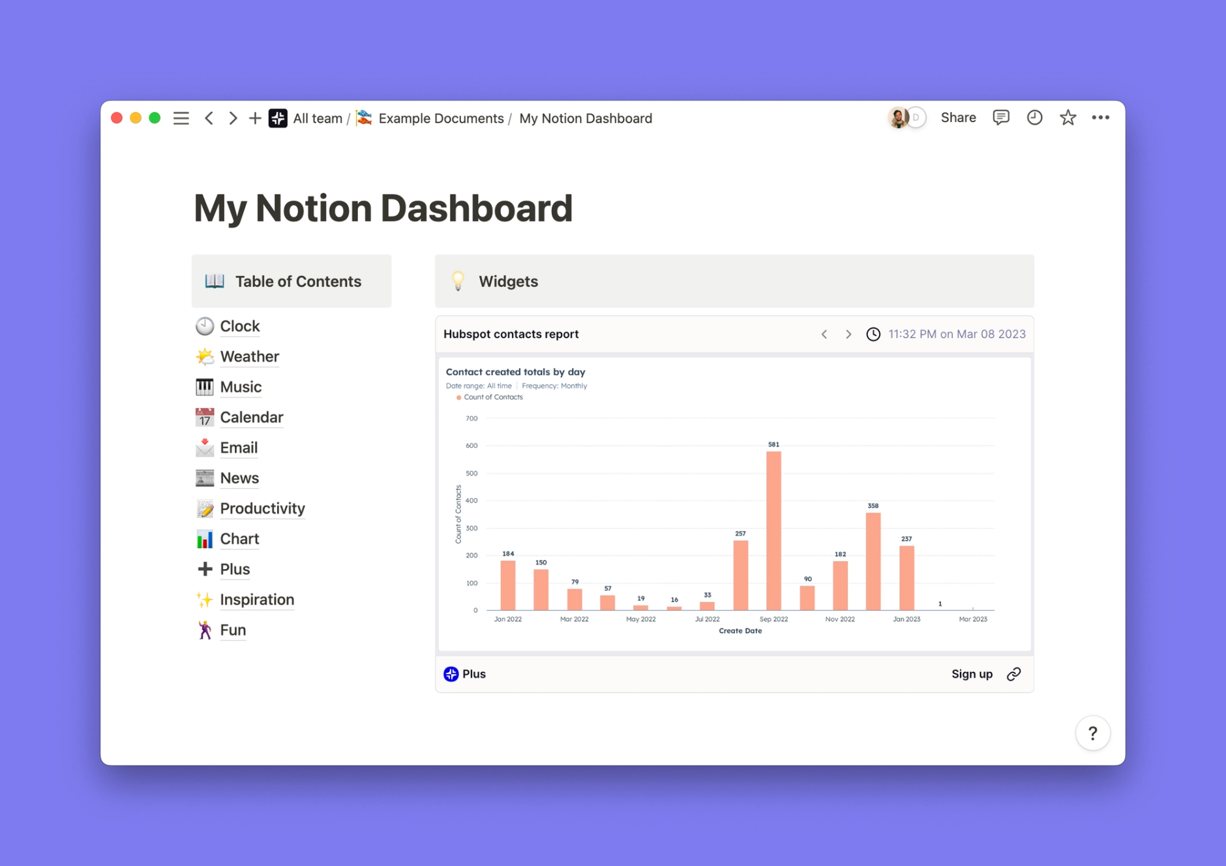Image resolution: width=1226 pixels, height=866 pixels.
Task: Copy link with the chain icon
Action: pos(1014,674)
